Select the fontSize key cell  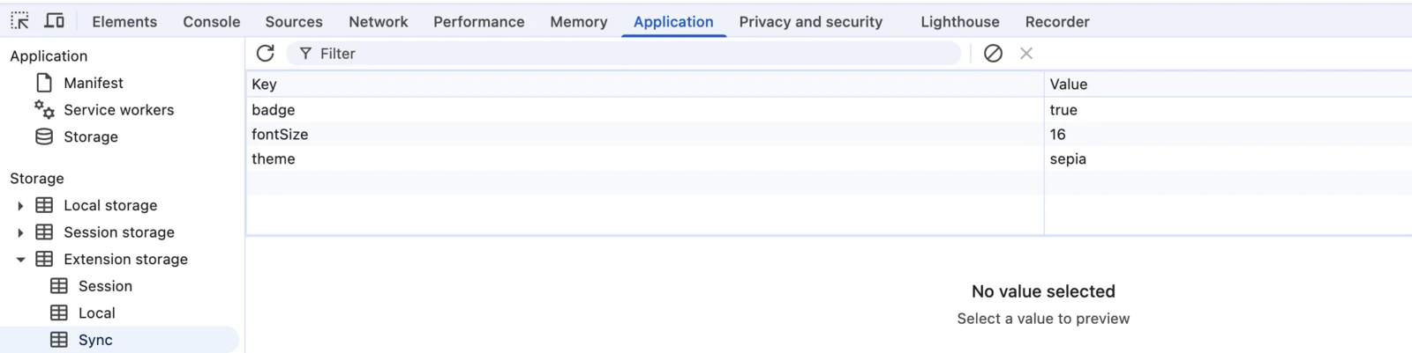pos(644,135)
